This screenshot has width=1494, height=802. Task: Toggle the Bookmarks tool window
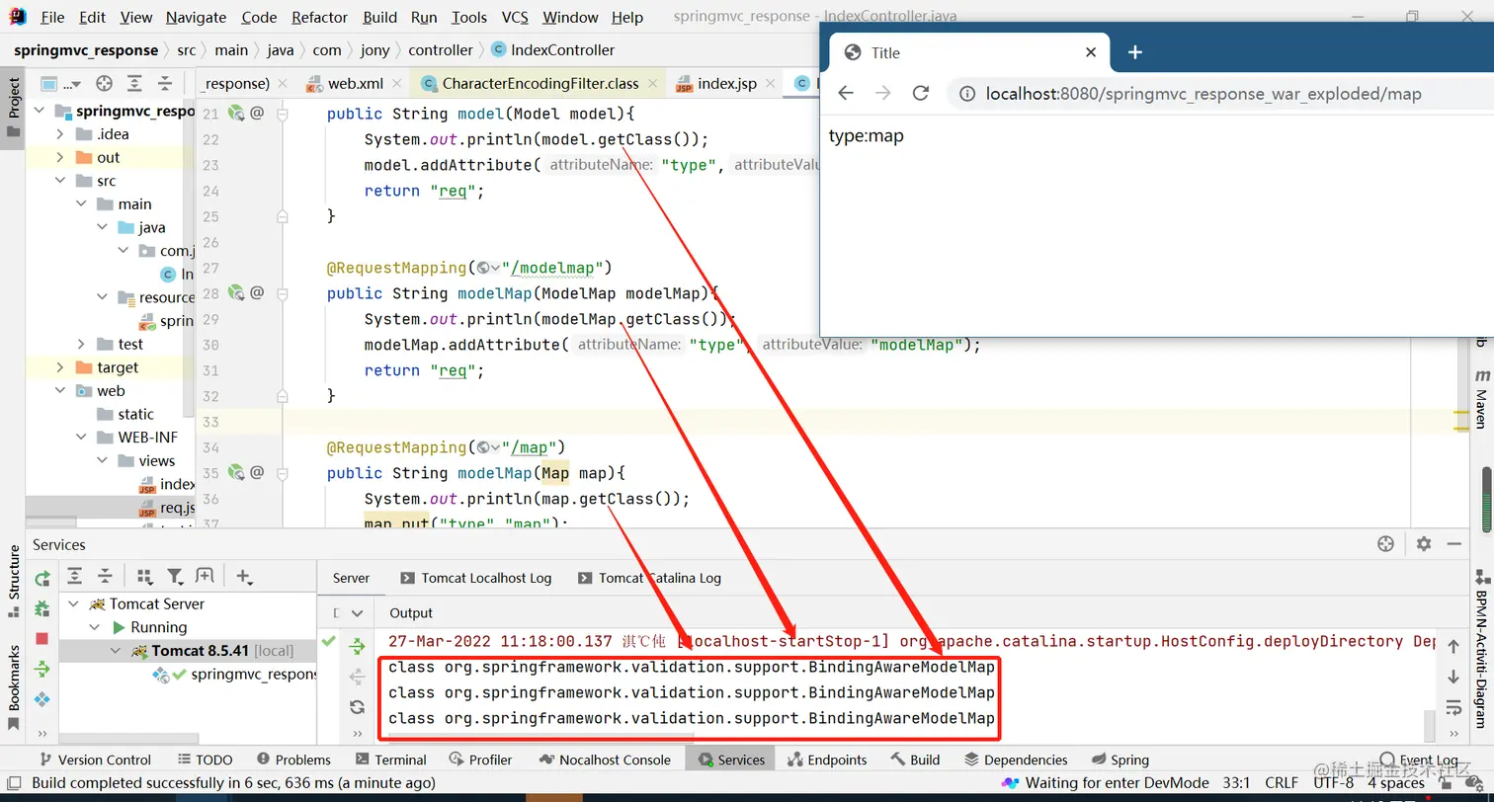pos(14,687)
